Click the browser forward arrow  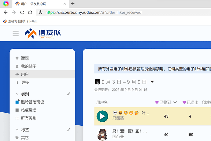(14, 12)
